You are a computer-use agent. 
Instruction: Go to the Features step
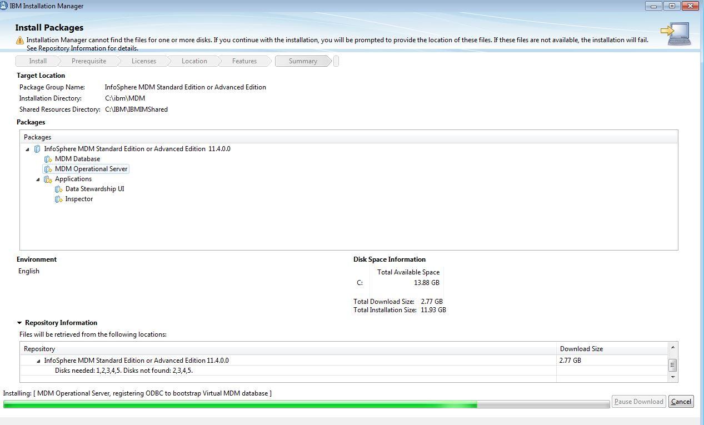click(244, 61)
